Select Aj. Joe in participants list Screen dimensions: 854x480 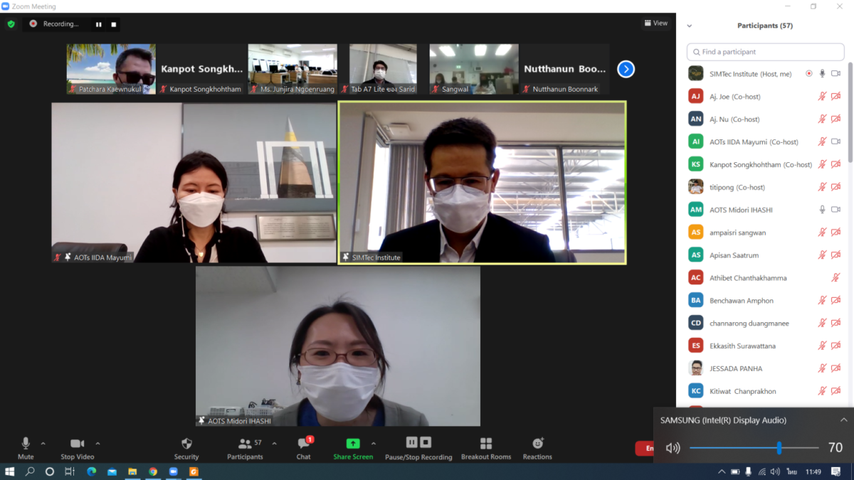740,97
